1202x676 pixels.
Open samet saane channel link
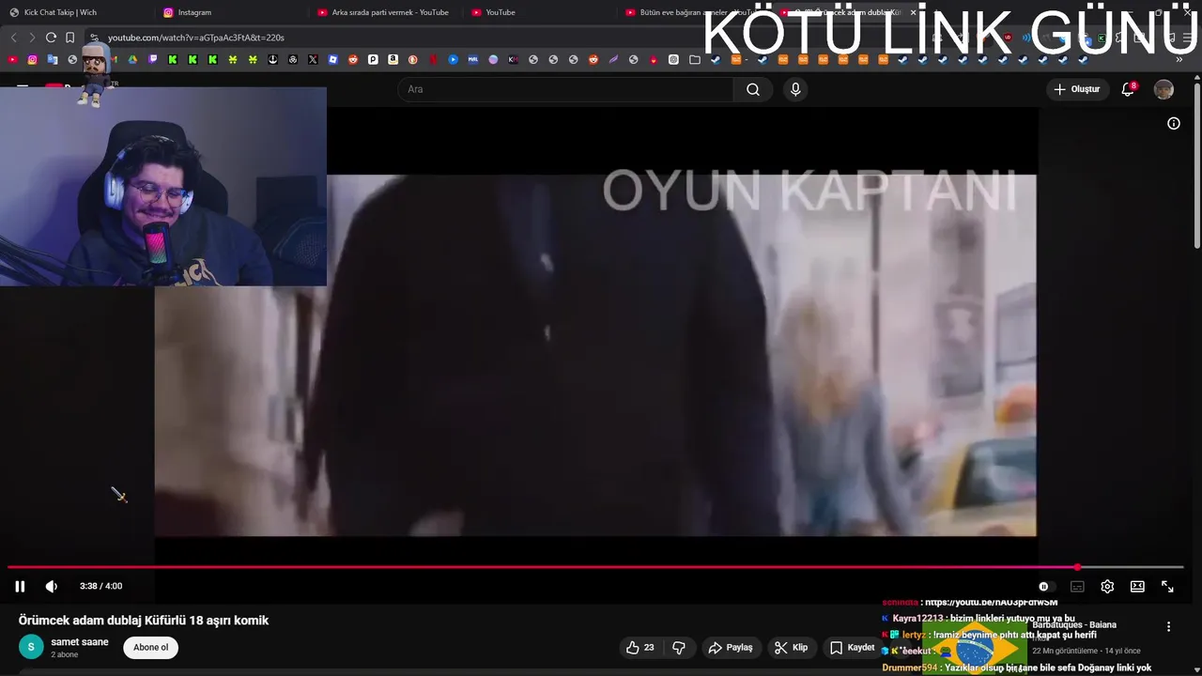pos(80,642)
